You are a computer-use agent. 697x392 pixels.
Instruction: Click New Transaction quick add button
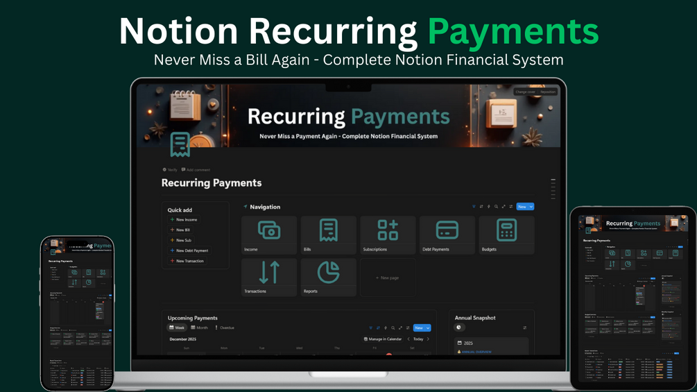point(187,261)
